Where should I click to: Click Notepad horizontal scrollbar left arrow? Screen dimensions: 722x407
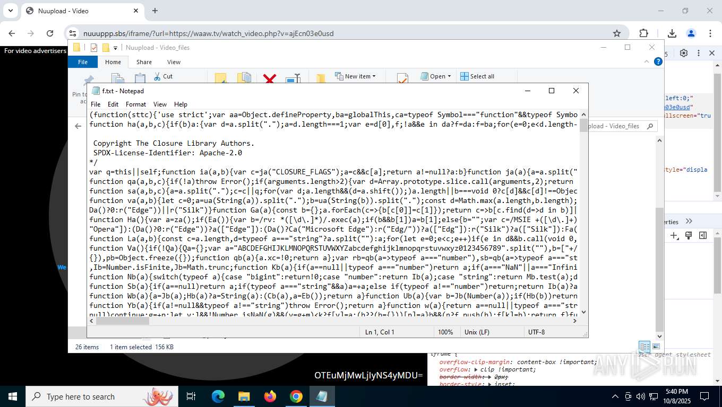[92, 321]
